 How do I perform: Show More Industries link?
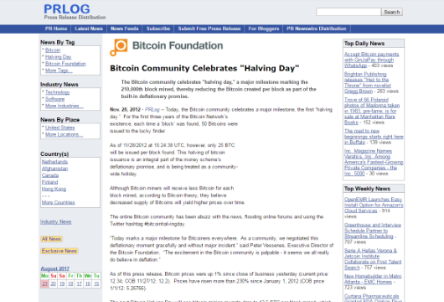pos(64,106)
